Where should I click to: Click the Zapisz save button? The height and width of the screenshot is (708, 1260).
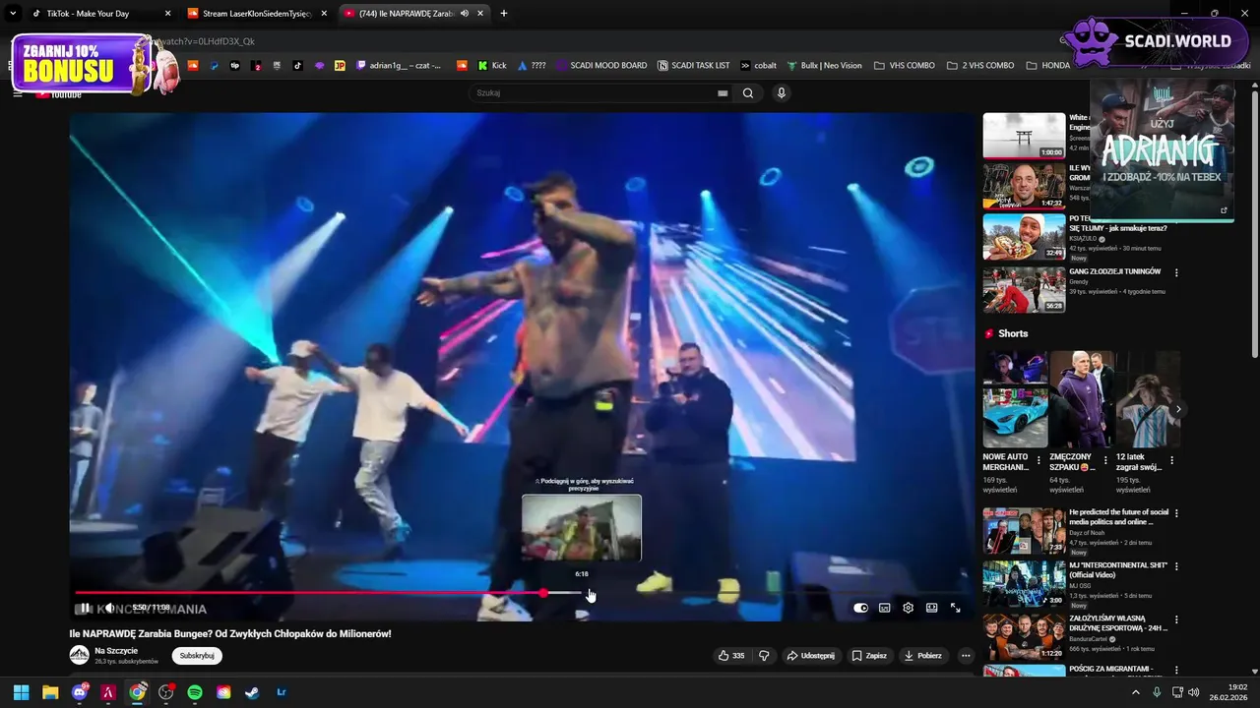[x=869, y=656]
